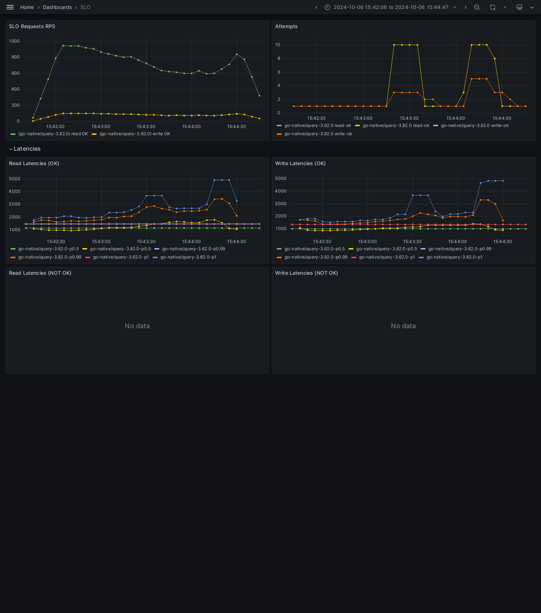This screenshot has width=541, height=613.
Task: Click the SLO breadcrumb item
Action: tap(85, 7)
